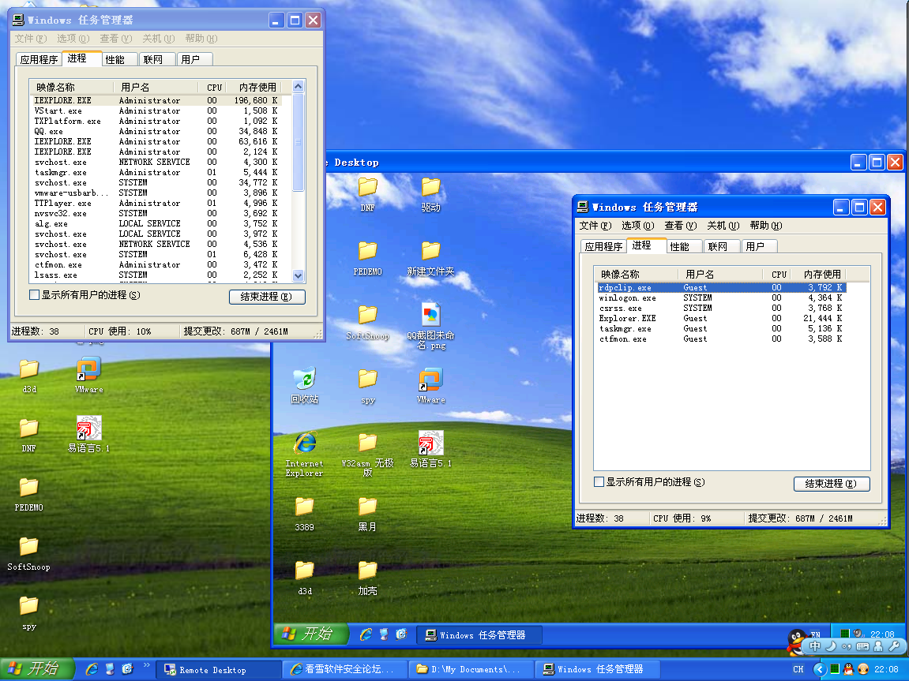Launch Internet Explorer icon in Remote Desktop
The width and height of the screenshot is (909, 681).
[304, 454]
